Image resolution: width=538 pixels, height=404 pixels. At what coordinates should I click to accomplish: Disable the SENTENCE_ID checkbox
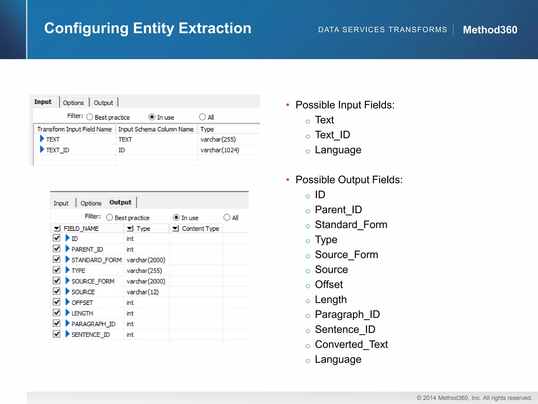pyautogui.click(x=56, y=334)
